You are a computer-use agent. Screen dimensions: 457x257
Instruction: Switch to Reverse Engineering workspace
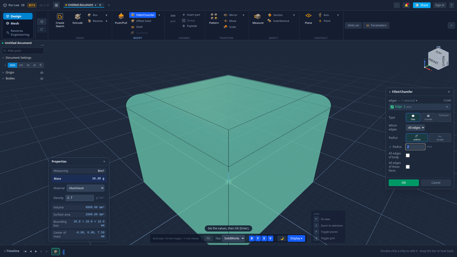tap(18, 33)
